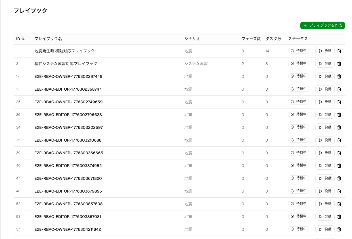352x239 pixels.
Task: Select E2E-RBAC-OWNER-1776304211842 playbook name
Action: (68, 229)
